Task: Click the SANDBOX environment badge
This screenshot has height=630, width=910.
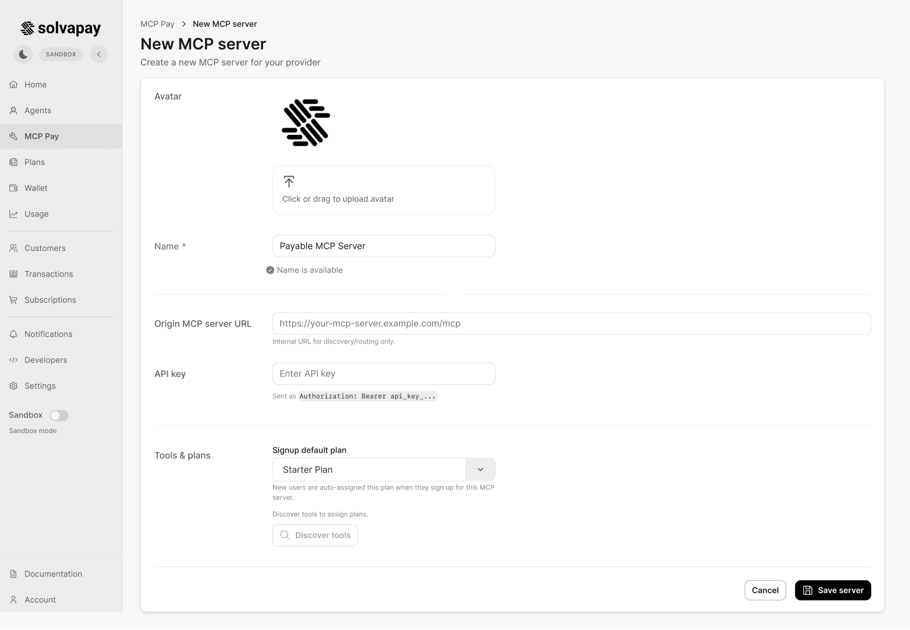Action: click(x=61, y=54)
